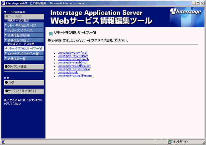Open urn:sample-simpleInout link
This screenshot has height=145, width=206.
point(73,63)
